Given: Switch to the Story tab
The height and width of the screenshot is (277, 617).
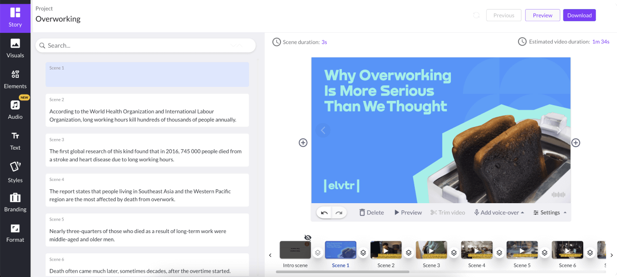Looking at the screenshot, I should click(x=15, y=17).
